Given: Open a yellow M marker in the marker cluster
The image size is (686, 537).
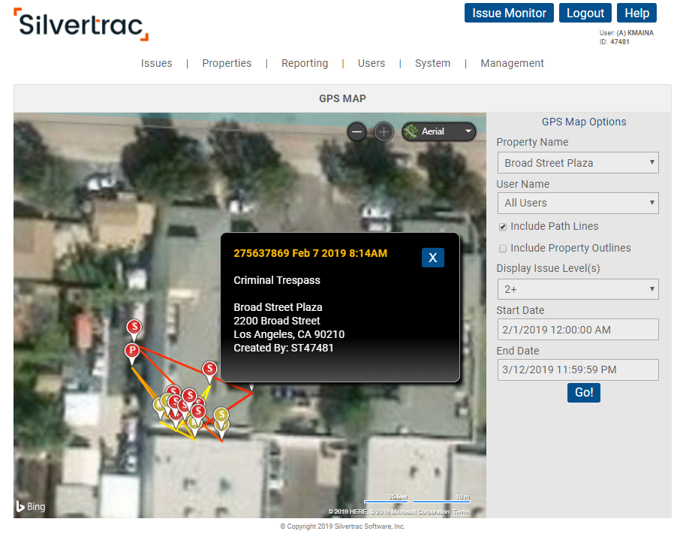Looking at the screenshot, I should coord(194,422).
